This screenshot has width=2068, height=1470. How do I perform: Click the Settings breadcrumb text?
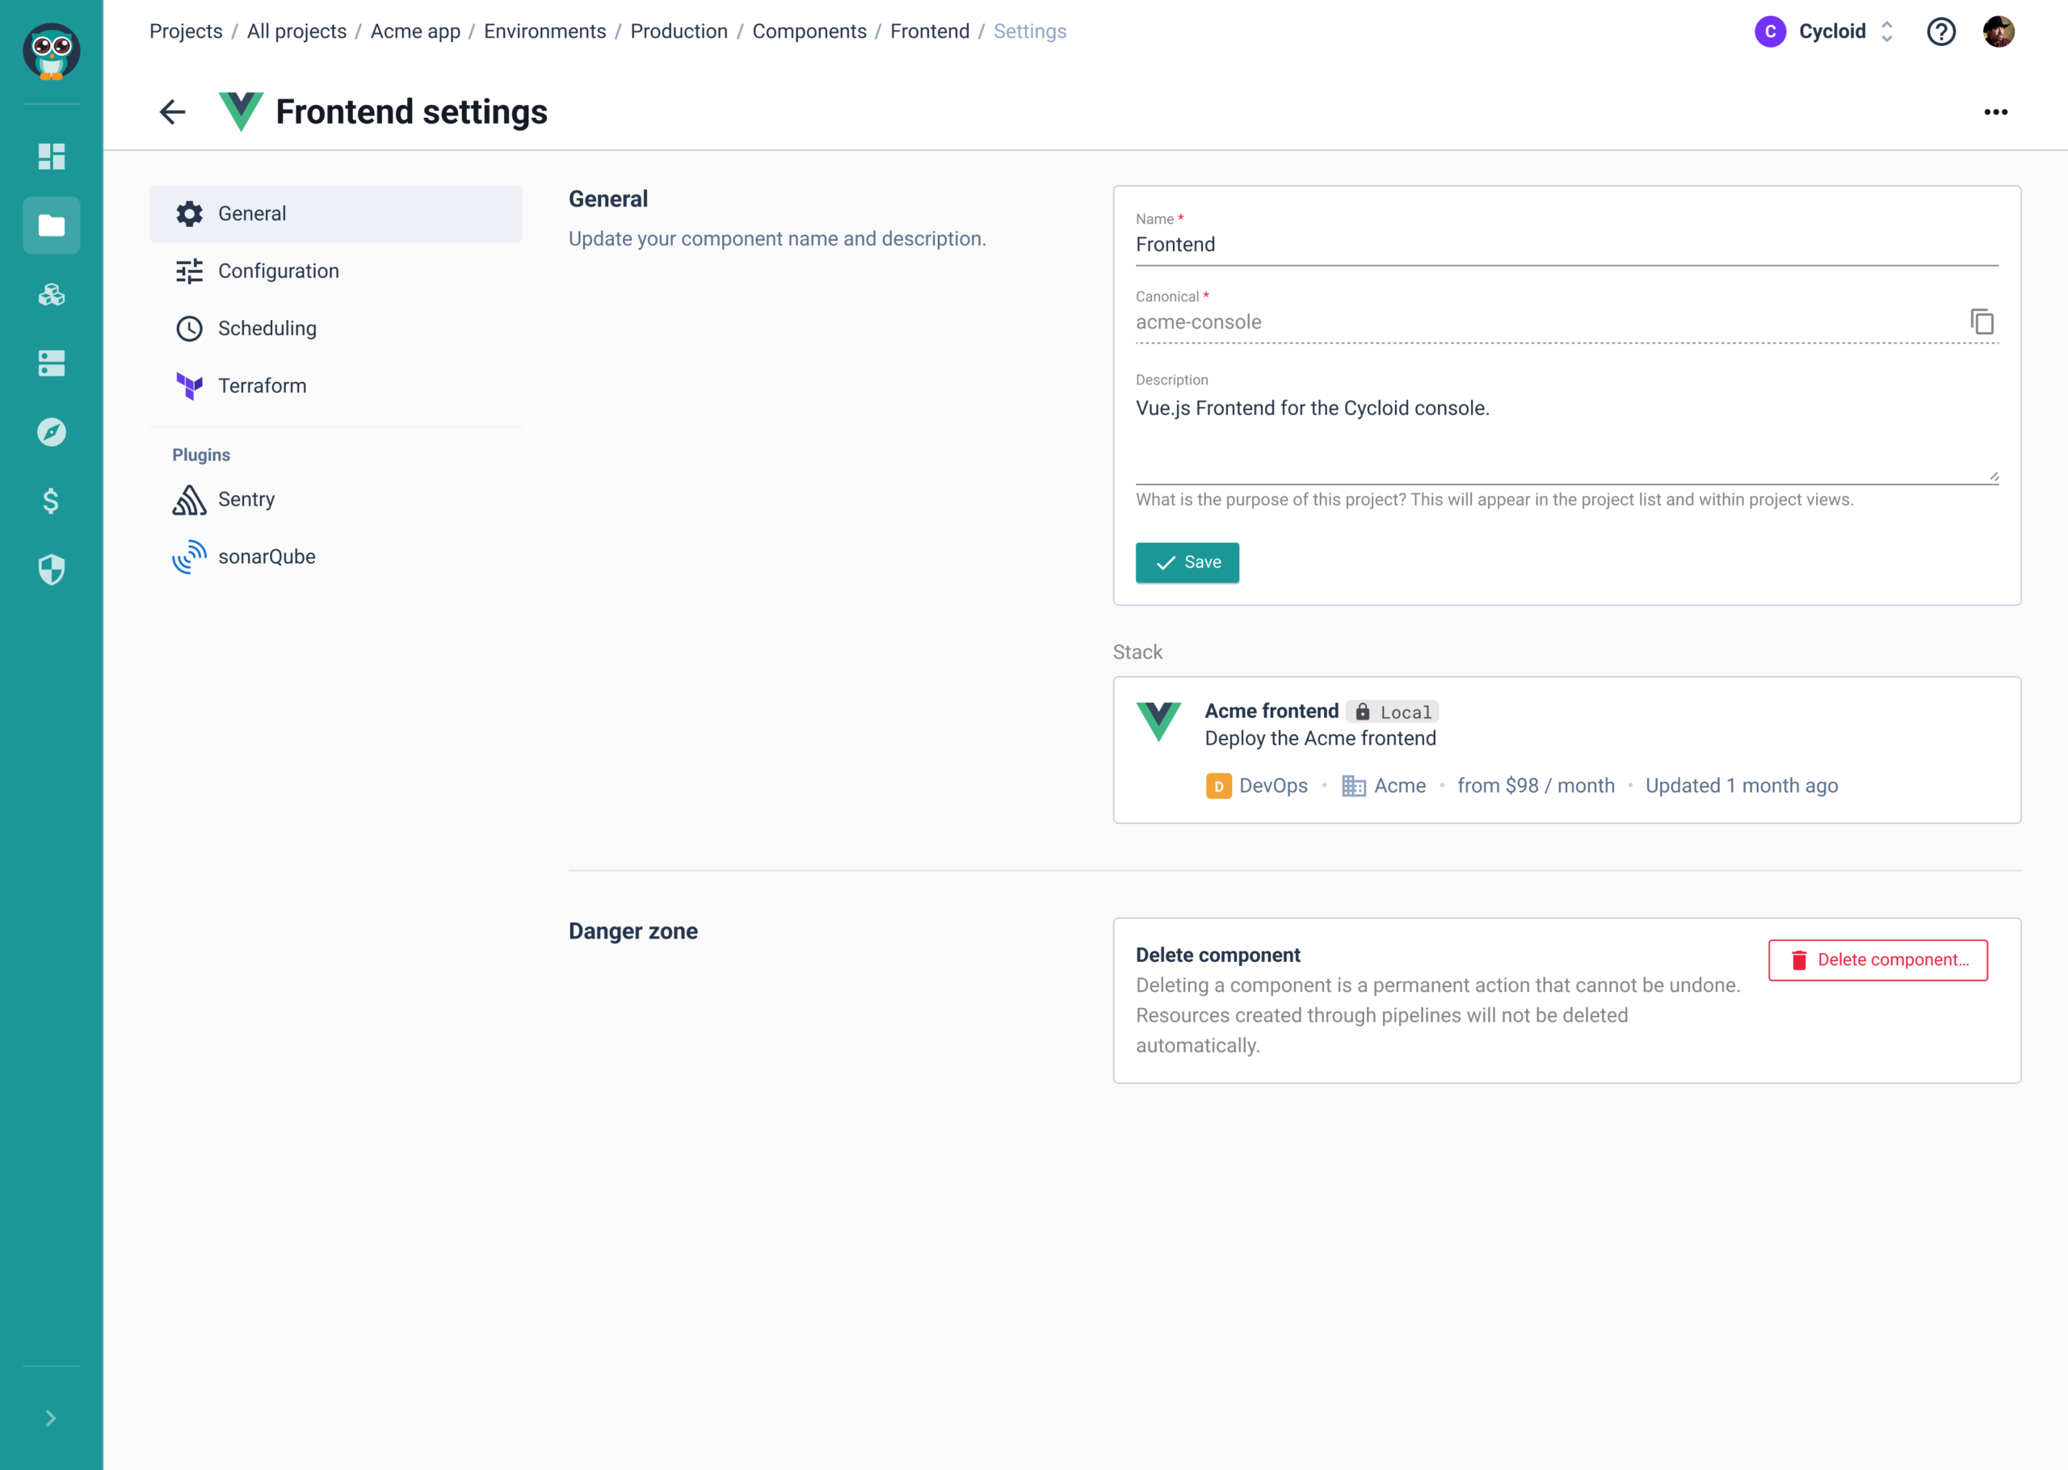(x=1030, y=31)
